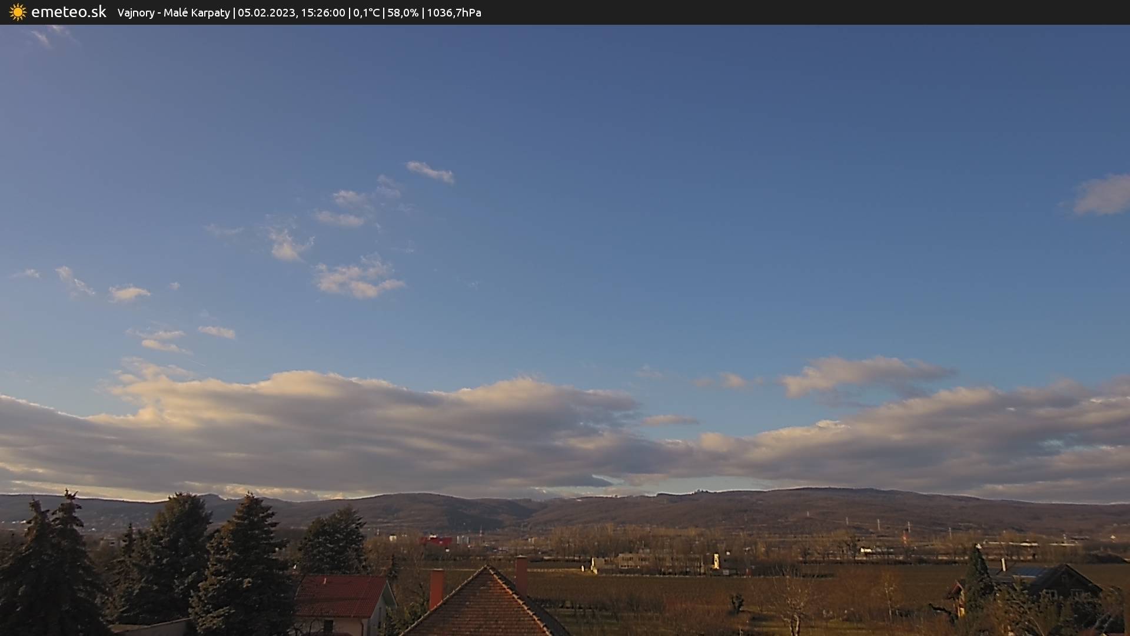Click the dark house at bottom right
The height and width of the screenshot is (636, 1130).
(1065, 582)
